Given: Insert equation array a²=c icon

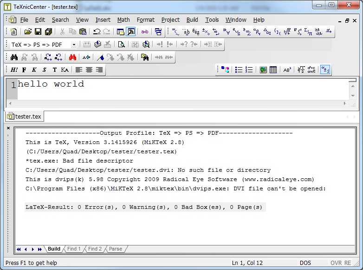Looking at the screenshot, I should click(311, 69).
